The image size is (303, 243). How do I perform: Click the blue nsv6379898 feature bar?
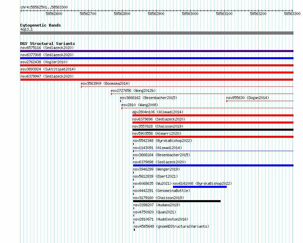tap(213, 165)
